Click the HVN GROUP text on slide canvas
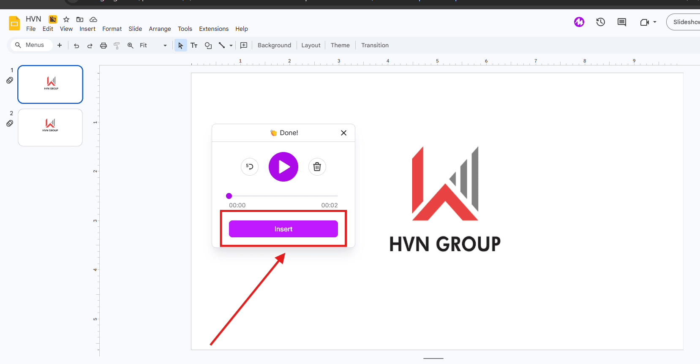 click(445, 244)
